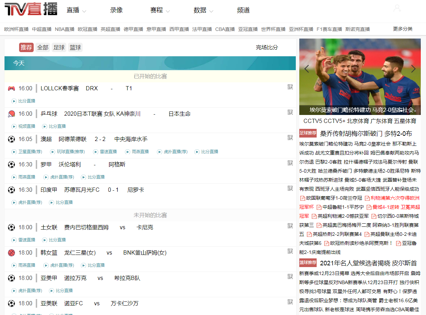Open 斯诺克直播 category link
426x315 pixels.
pos(358,29)
